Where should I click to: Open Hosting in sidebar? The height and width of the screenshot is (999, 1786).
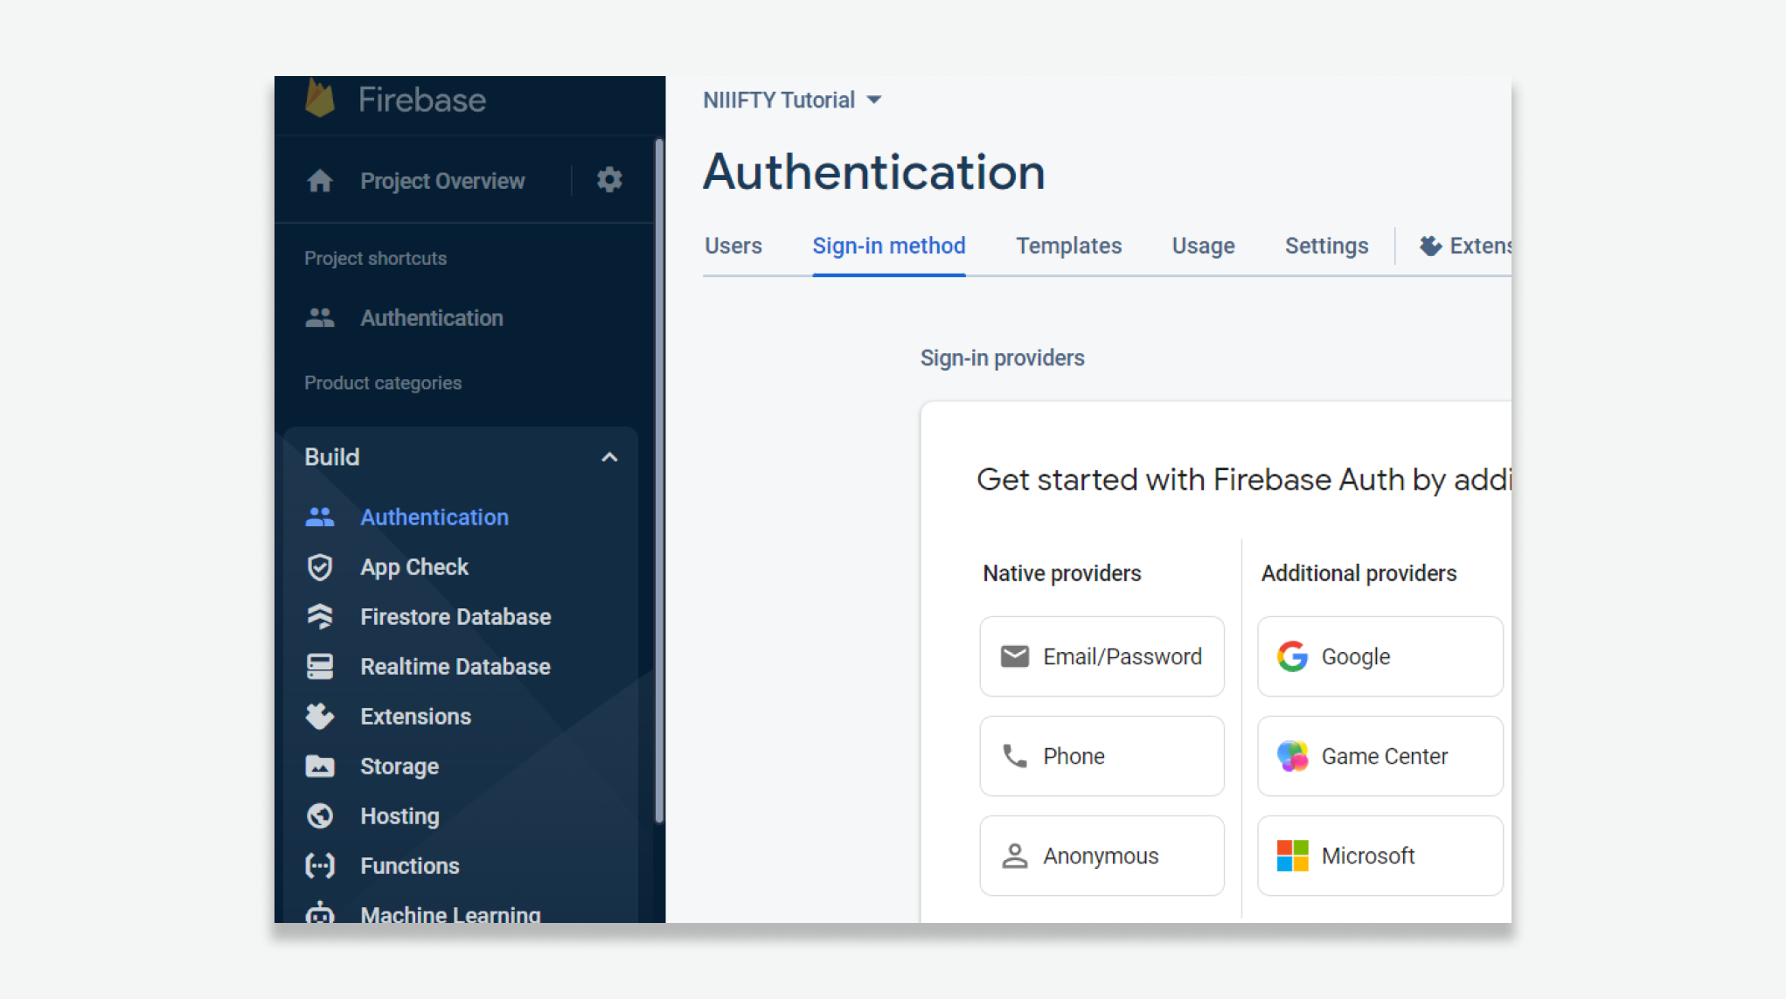(x=400, y=815)
